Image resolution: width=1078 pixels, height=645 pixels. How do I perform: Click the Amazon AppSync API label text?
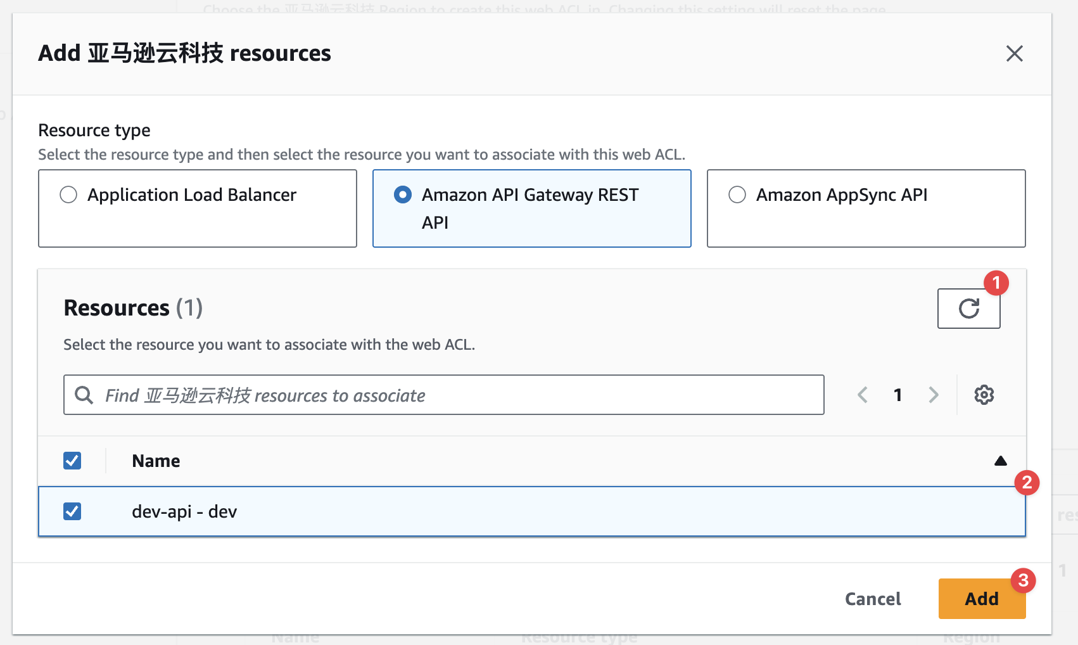tap(841, 195)
